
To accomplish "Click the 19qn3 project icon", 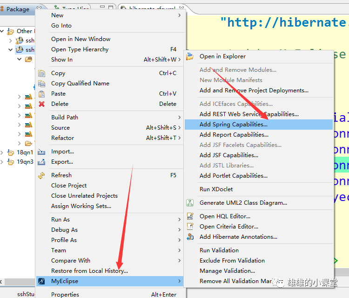I will click(x=10, y=162).
